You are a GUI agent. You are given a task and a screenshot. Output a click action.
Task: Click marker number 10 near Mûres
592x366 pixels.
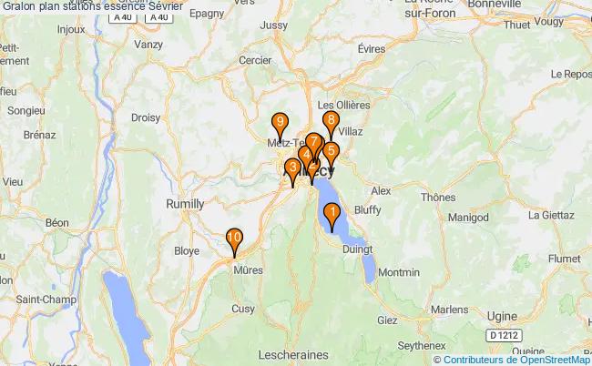[234, 242]
